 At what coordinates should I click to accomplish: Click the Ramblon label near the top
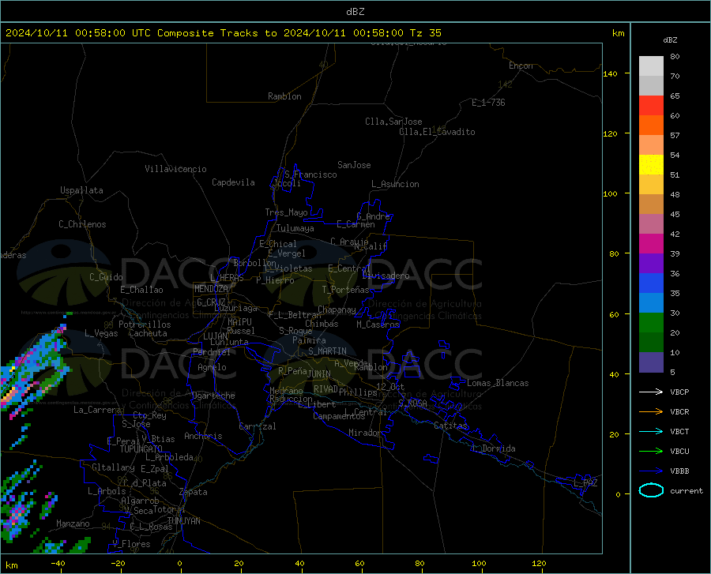pos(284,96)
